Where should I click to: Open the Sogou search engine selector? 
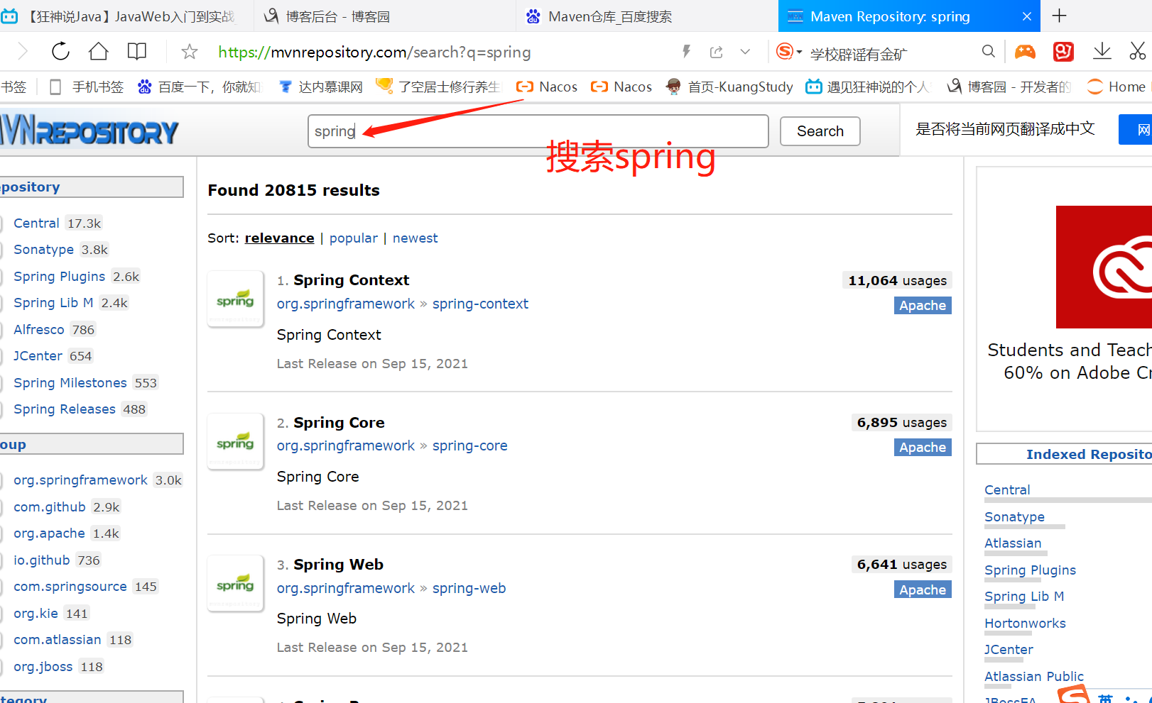coord(788,52)
